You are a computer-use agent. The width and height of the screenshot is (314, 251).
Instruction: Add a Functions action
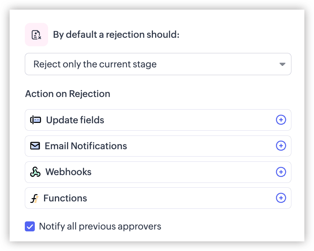click(x=281, y=198)
